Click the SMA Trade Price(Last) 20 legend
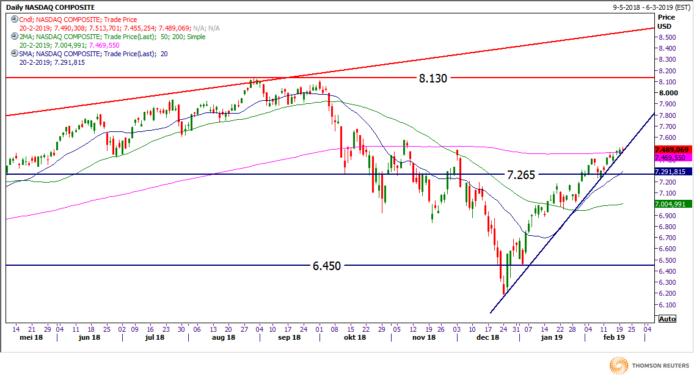This screenshot has width=694, height=377. tap(93, 54)
